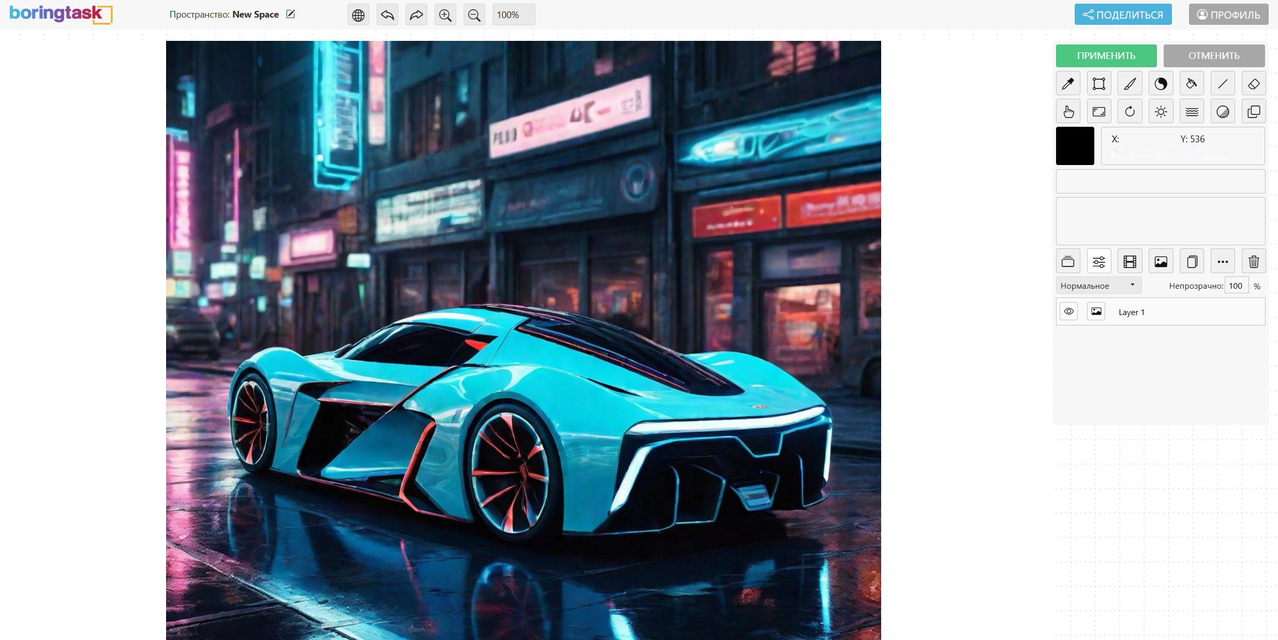
Task: Hide Layer 1 with eye icon
Action: (x=1068, y=311)
